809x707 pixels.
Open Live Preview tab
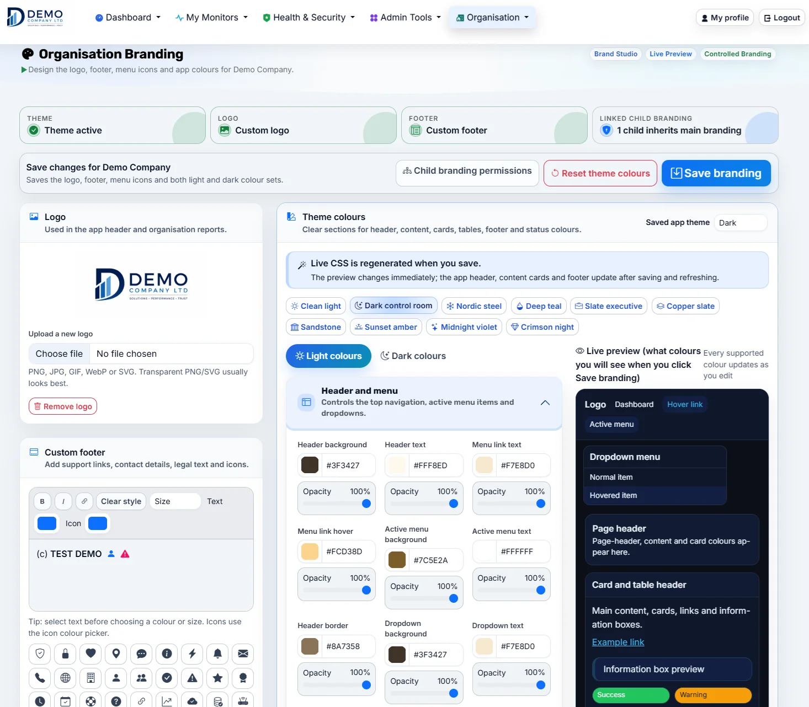670,54
